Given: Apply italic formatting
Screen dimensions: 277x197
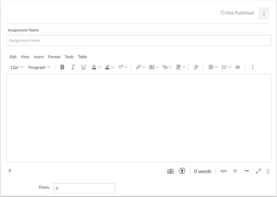Looking at the screenshot, I should pyautogui.click(x=73, y=67).
